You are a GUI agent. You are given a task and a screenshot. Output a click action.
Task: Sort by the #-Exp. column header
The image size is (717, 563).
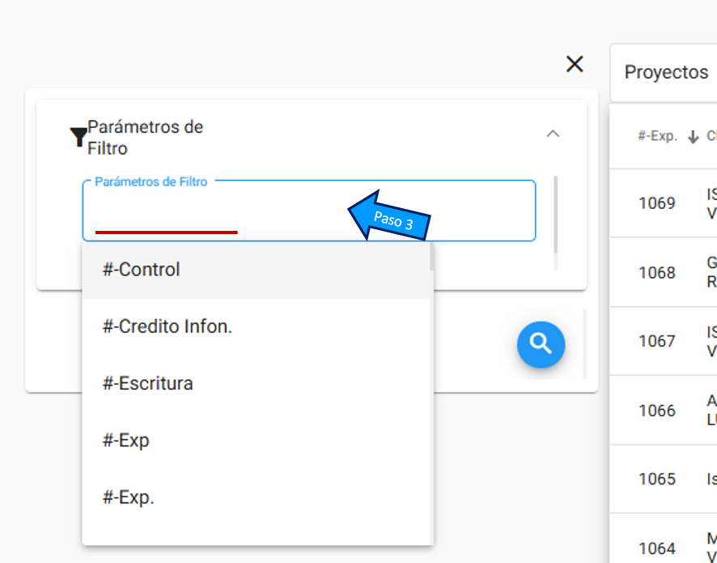[657, 136]
